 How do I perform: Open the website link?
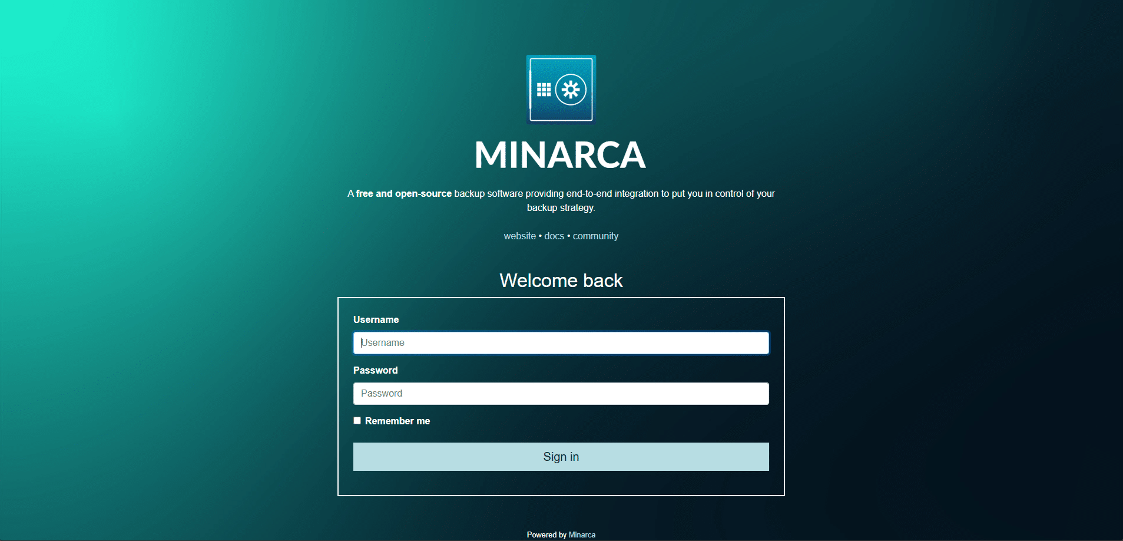[520, 236]
